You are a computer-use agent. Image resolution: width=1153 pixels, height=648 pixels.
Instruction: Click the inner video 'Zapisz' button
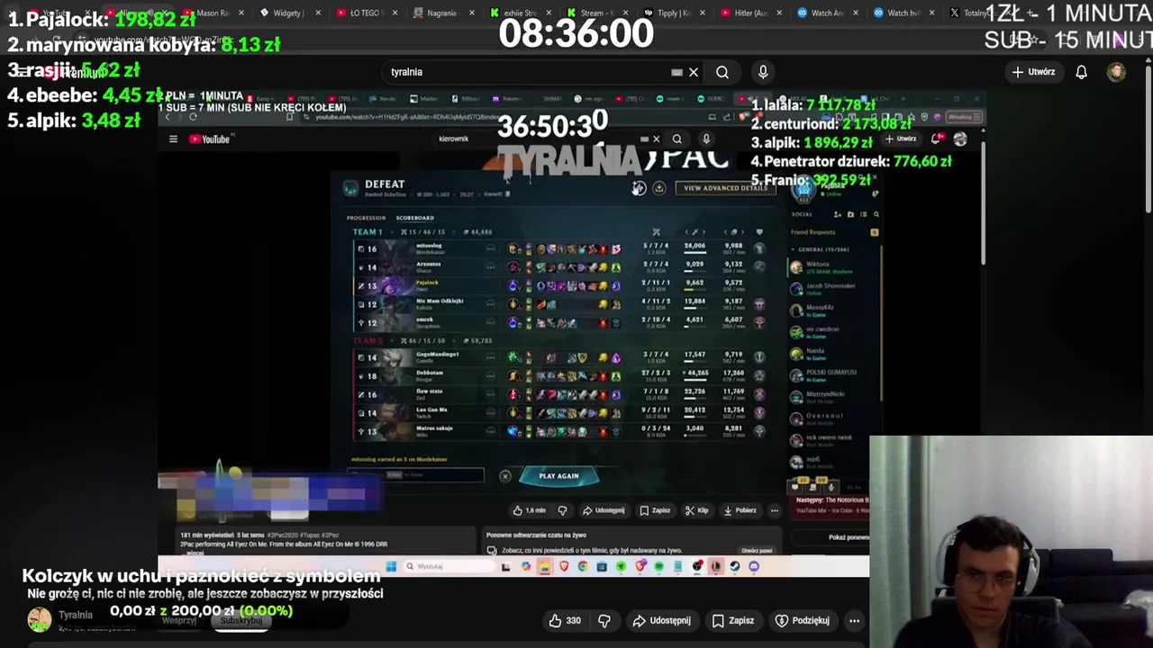coord(655,510)
